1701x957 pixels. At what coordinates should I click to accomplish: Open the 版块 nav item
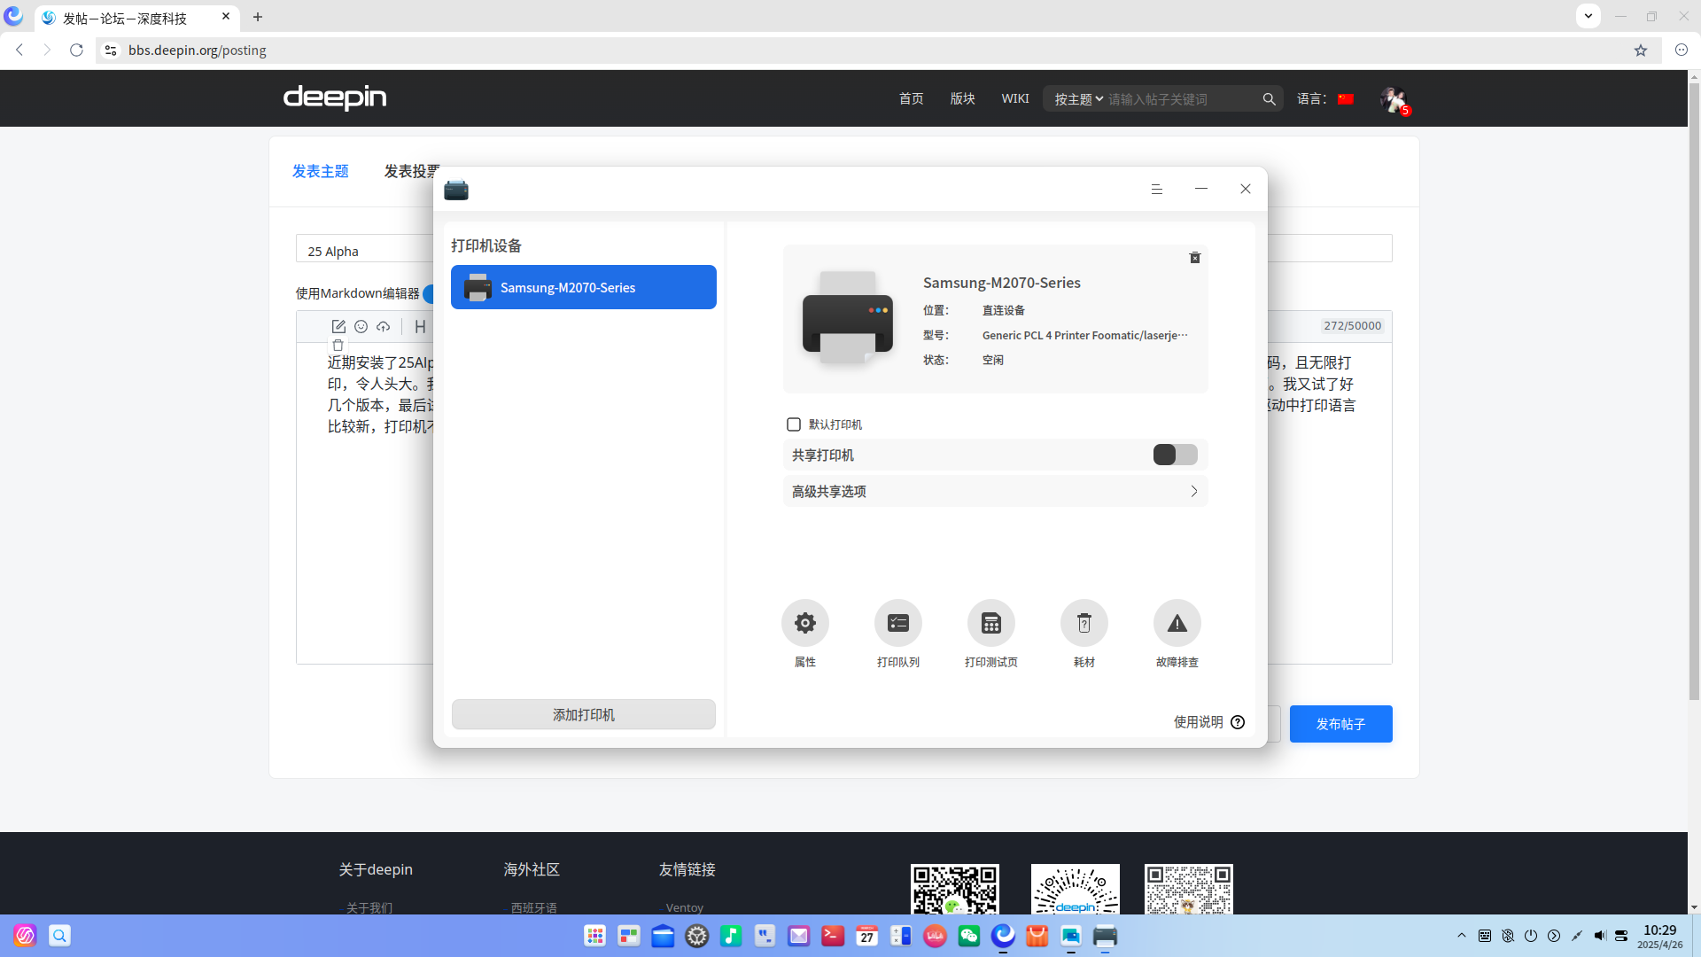tap(962, 99)
